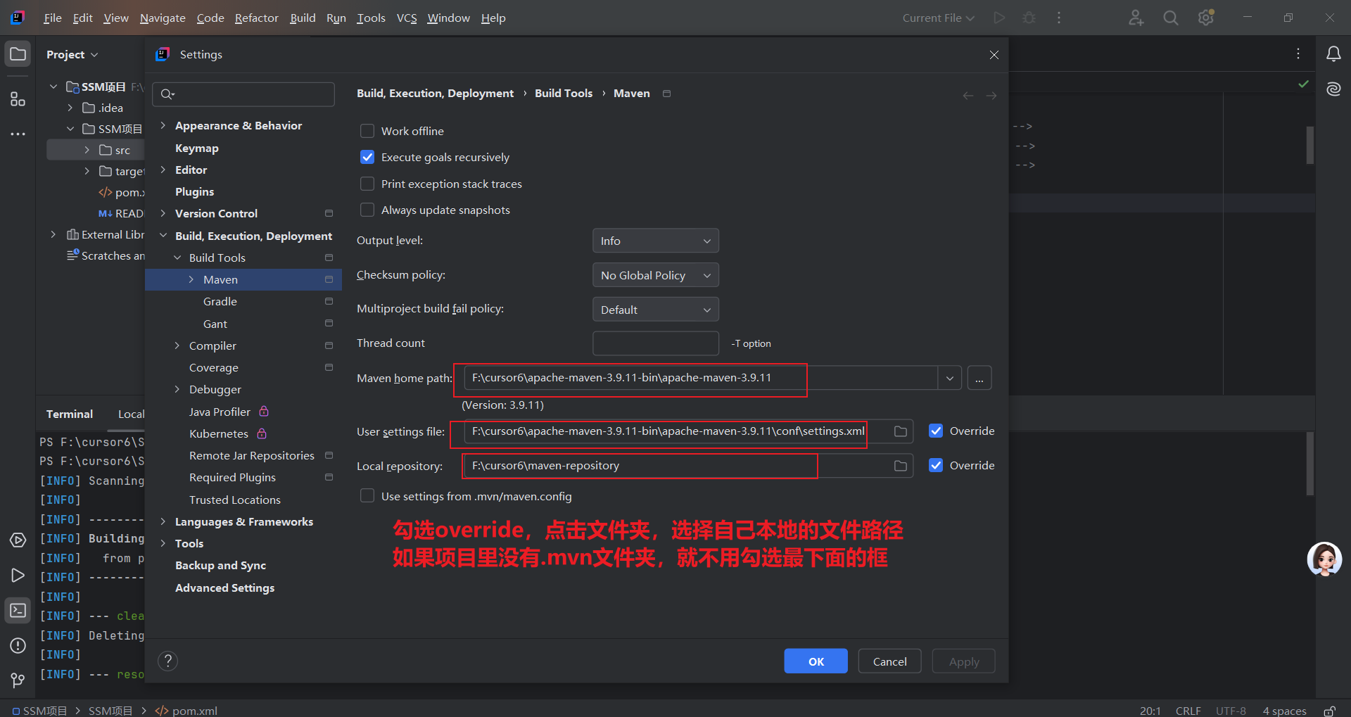Image resolution: width=1351 pixels, height=717 pixels.
Task: Open Multiproject build fail policy dropdown
Action: pyautogui.click(x=656, y=310)
